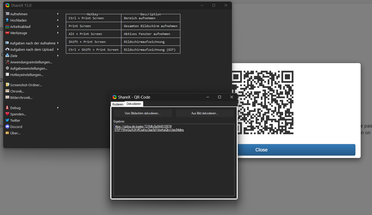This screenshot has height=215, width=372.
Task: Open the Aufnehmen menu entry
Action: click(32, 14)
